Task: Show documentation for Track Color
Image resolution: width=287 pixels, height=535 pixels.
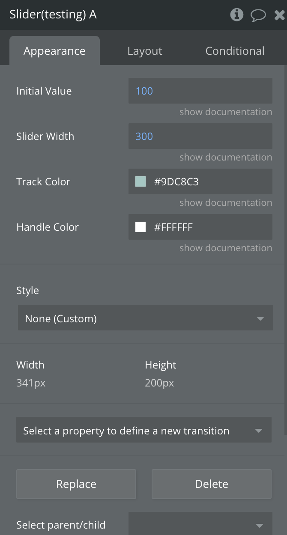Action: point(226,203)
